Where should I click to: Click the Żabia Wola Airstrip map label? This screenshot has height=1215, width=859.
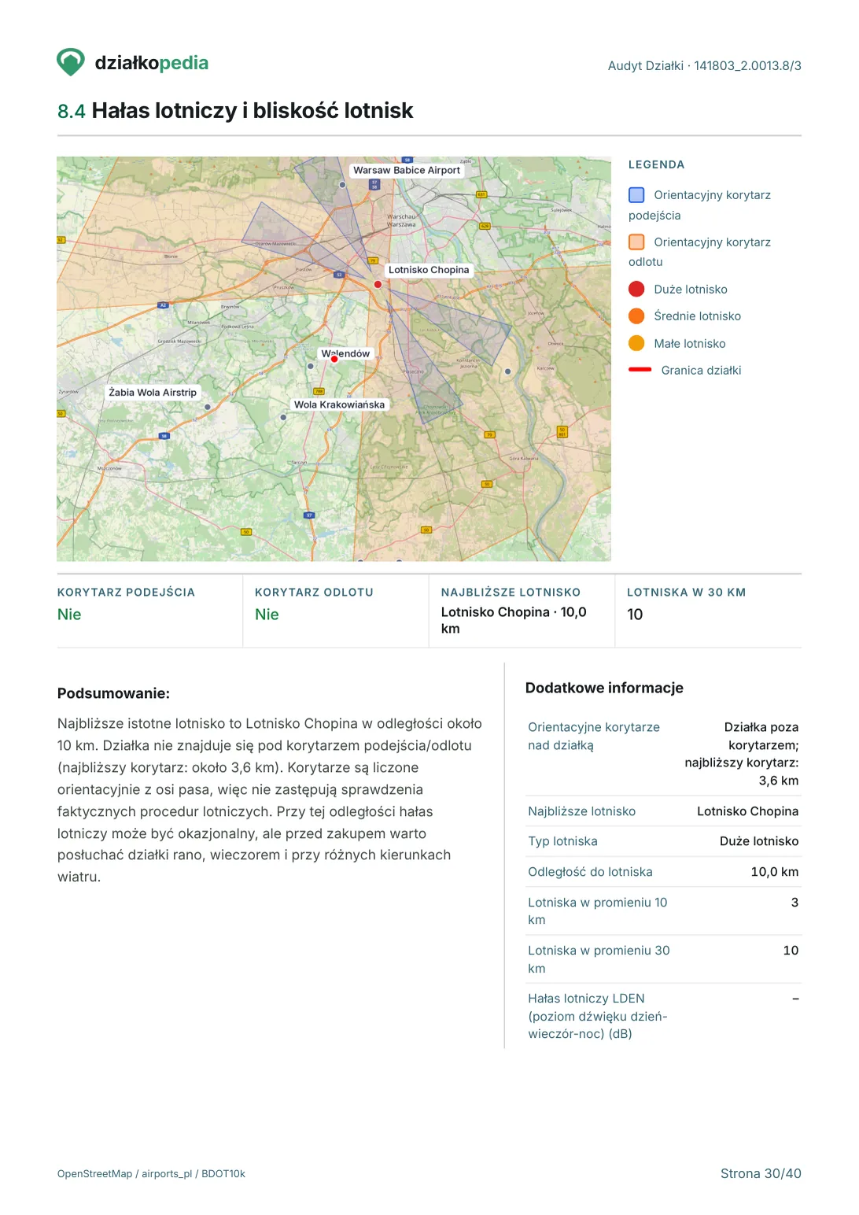[x=153, y=392]
